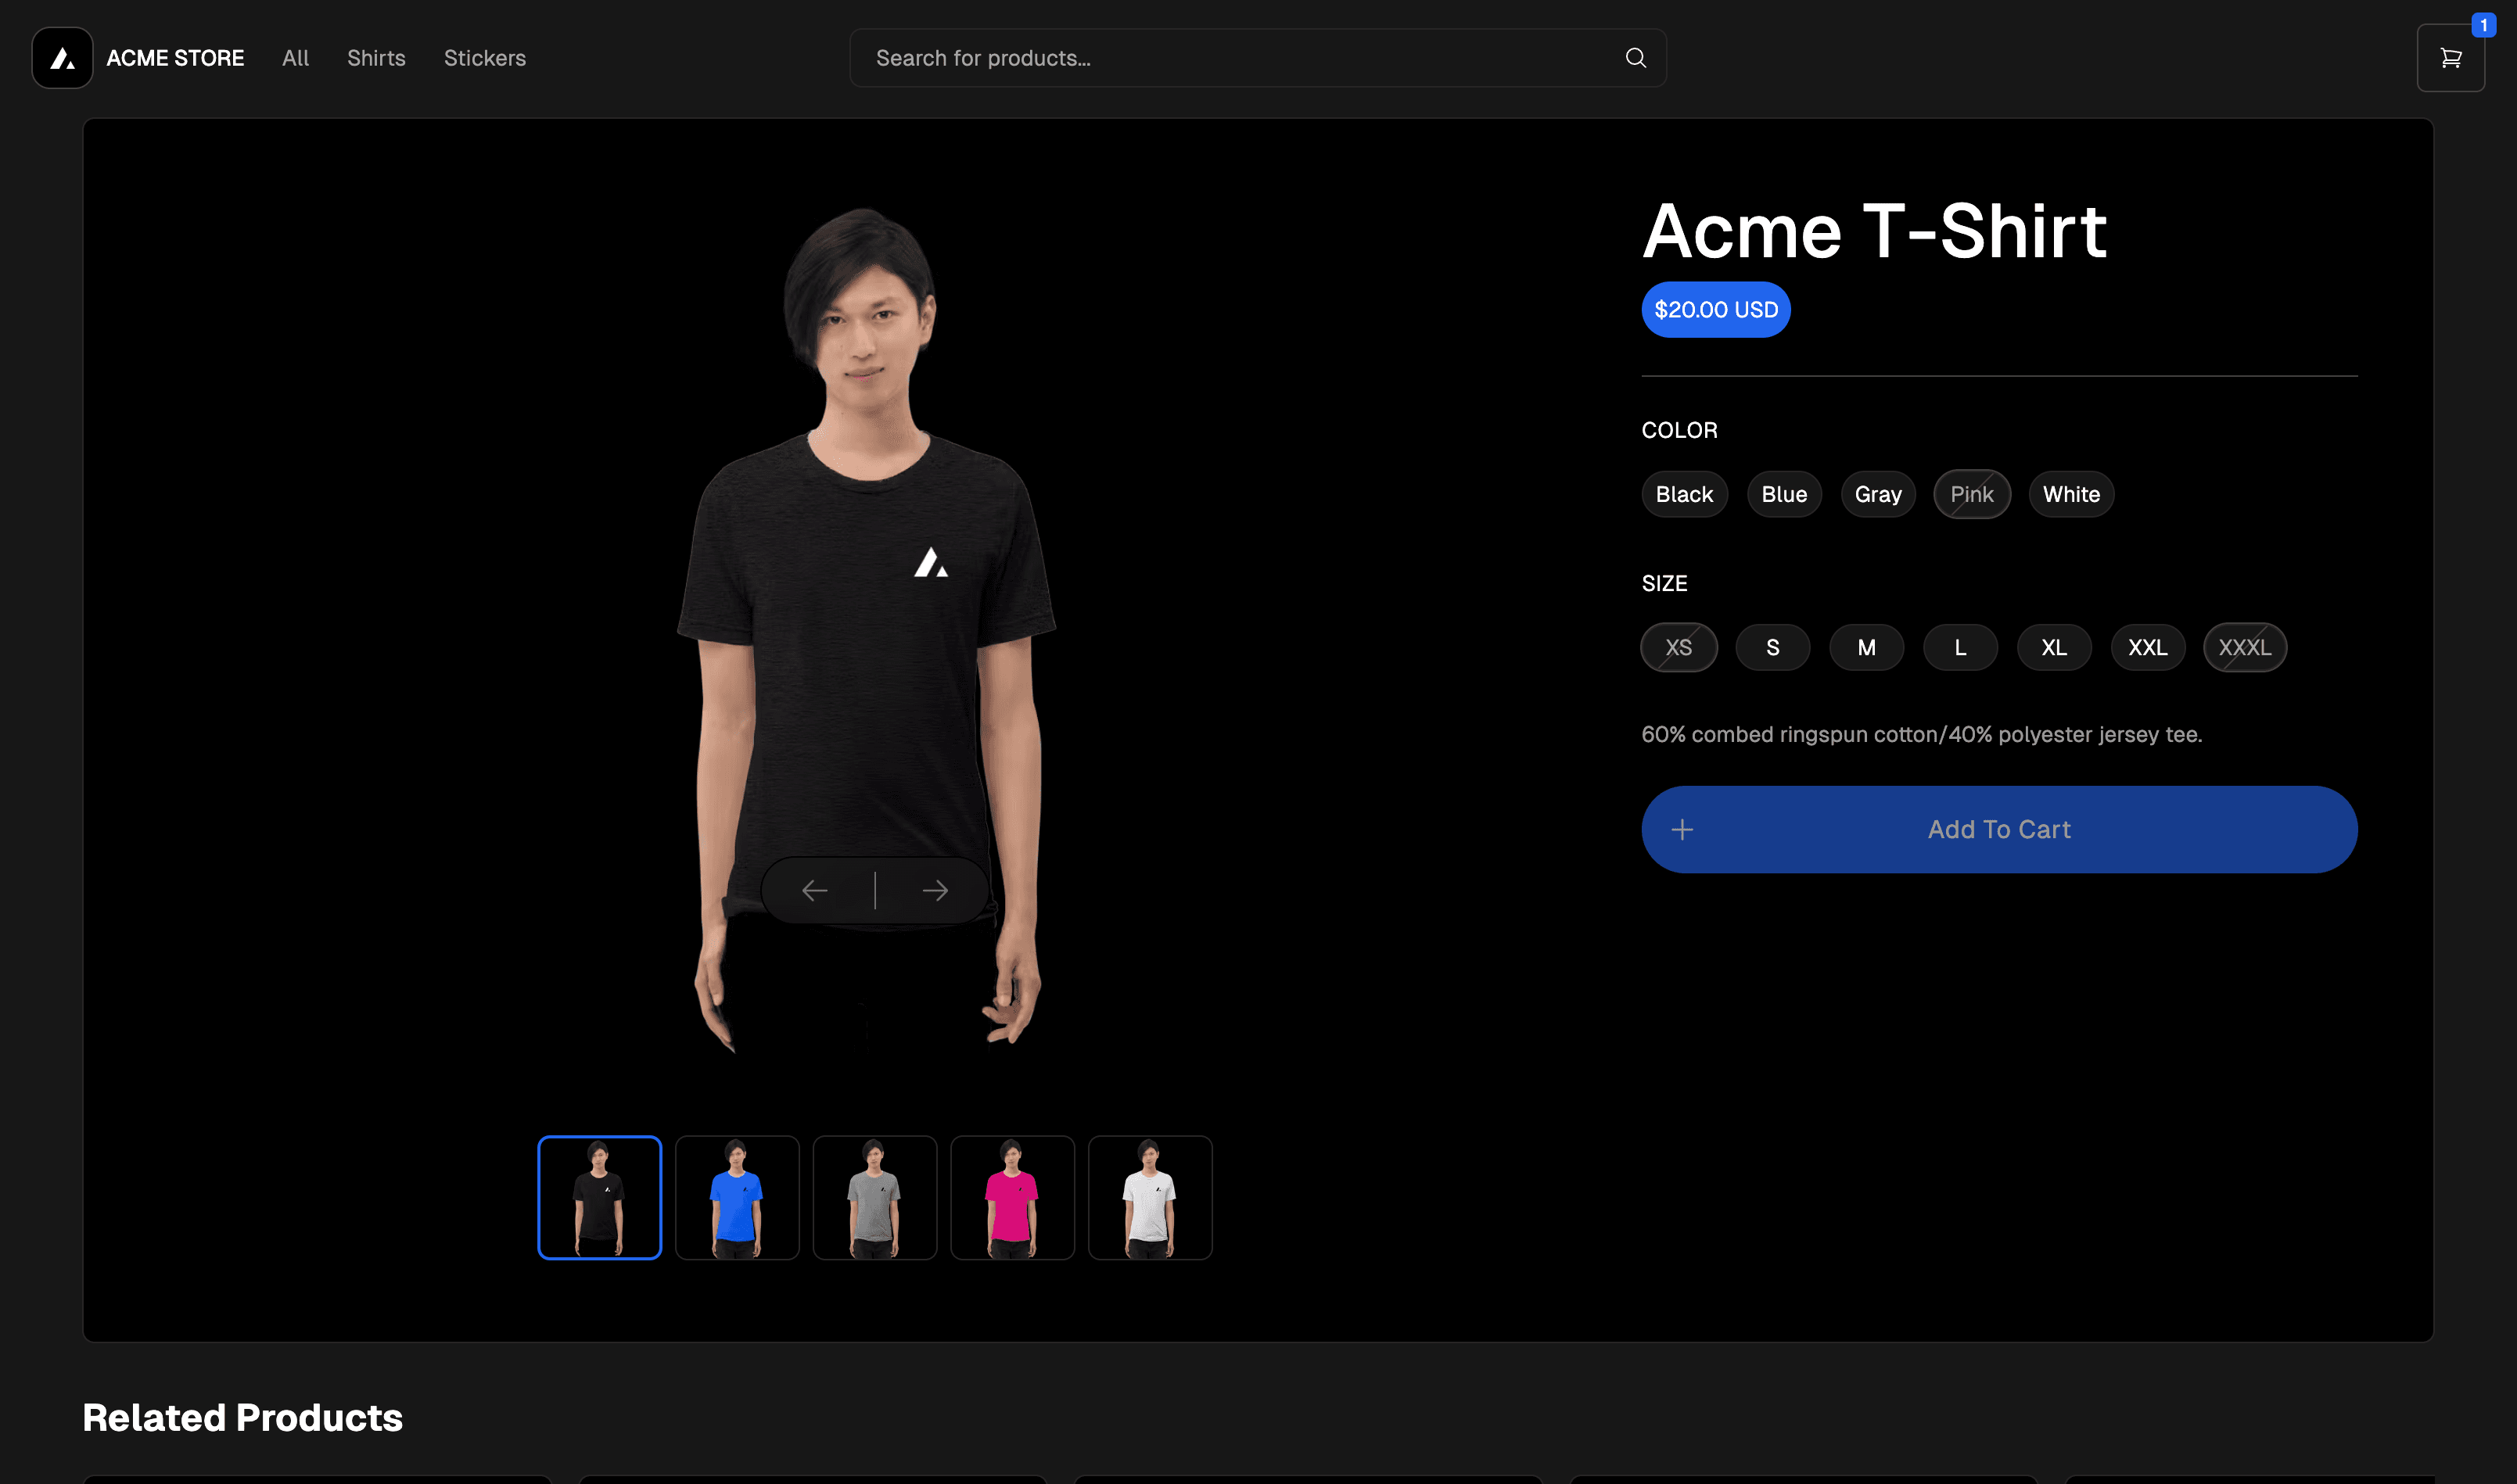Click the search magnifier icon

pyautogui.click(x=1635, y=57)
